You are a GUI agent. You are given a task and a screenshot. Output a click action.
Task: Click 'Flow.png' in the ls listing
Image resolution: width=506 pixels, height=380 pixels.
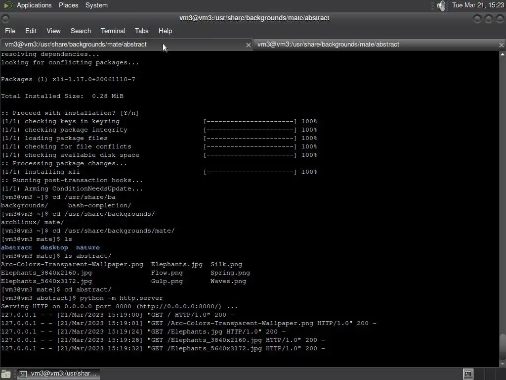click(167, 273)
